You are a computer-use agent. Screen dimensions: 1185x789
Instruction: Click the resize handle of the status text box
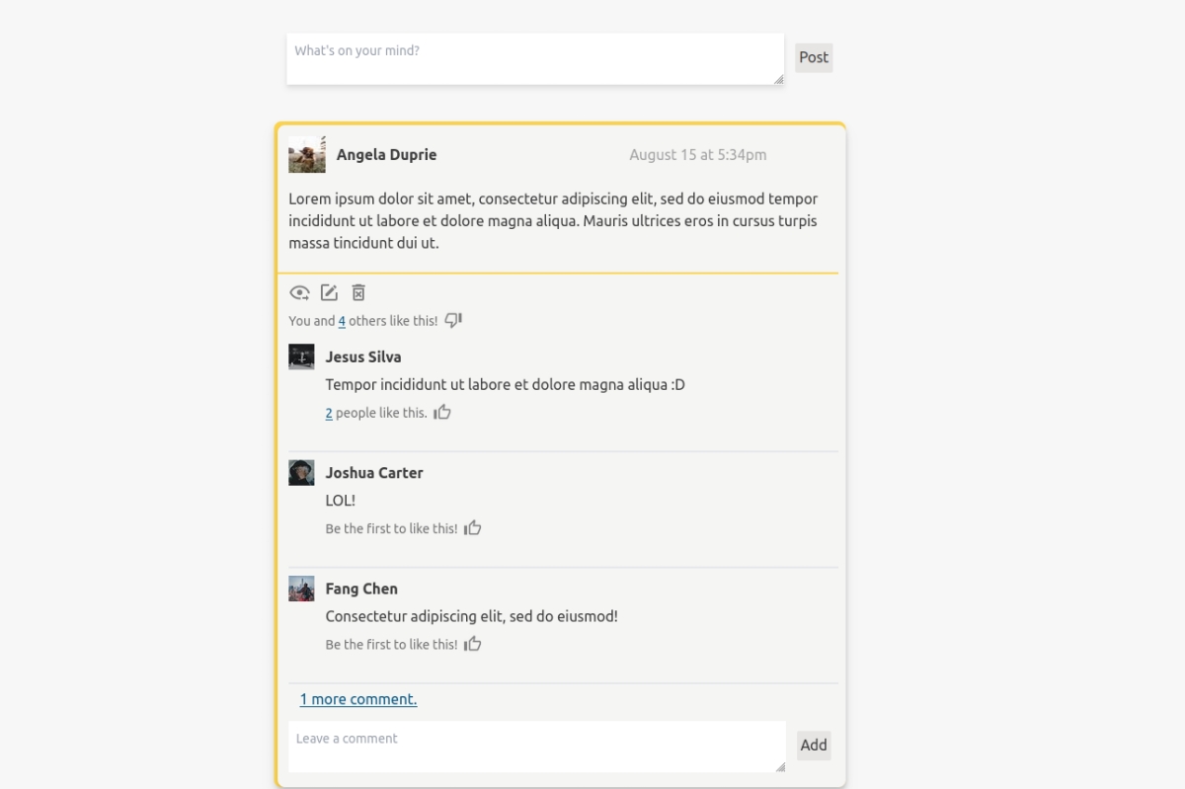(779, 79)
